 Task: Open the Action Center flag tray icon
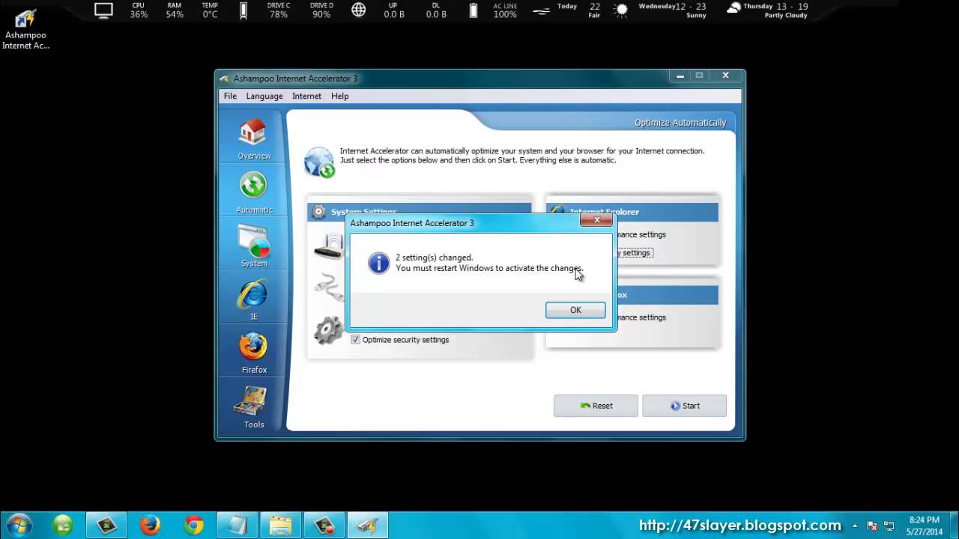tap(872, 526)
